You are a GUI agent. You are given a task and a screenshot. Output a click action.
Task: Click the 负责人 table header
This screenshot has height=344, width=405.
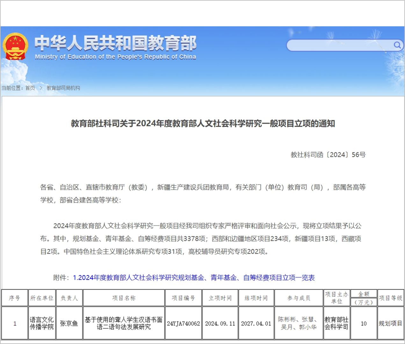[69, 298]
